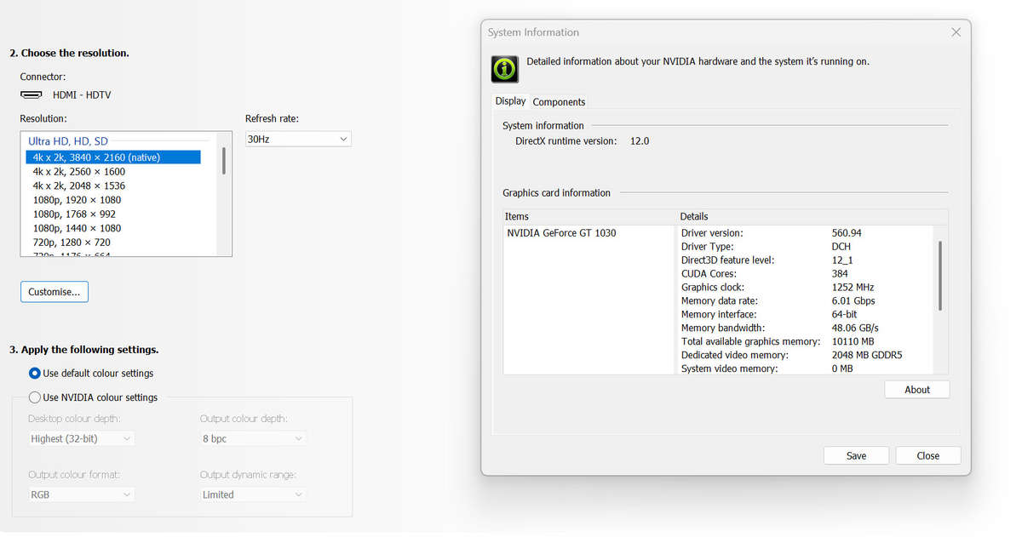The height and width of the screenshot is (537, 1022).
Task: Click the Customise... button
Action: (54, 292)
